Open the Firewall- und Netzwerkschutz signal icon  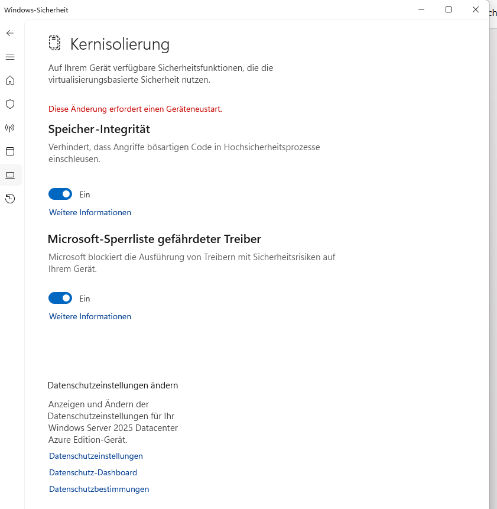pyautogui.click(x=9, y=128)
